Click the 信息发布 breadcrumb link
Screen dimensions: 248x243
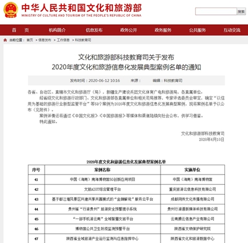(45, 40)
